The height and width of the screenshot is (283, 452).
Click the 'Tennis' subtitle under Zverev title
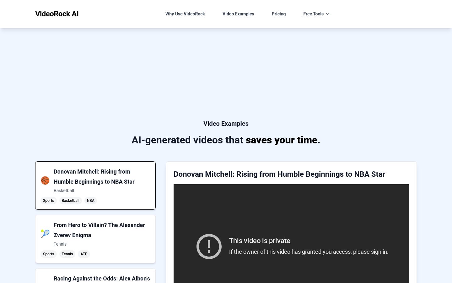[x=60, y=244]
